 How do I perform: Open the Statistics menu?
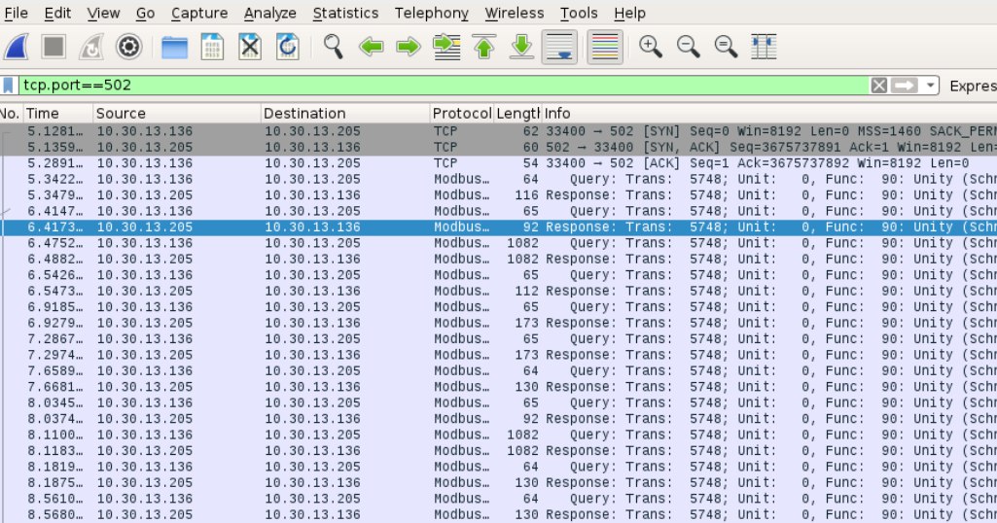[x=345, y=13]
